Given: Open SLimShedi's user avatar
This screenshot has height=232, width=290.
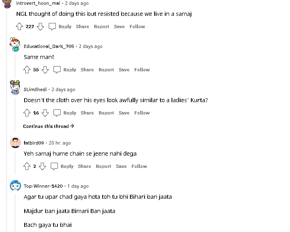Looking at the screenshot, I should pyautogui.click(x=15, y=88).
